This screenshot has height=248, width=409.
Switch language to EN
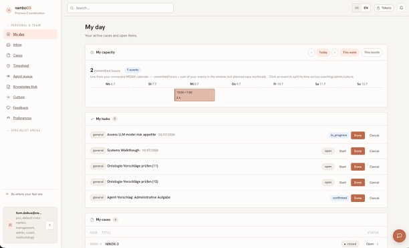366,8
